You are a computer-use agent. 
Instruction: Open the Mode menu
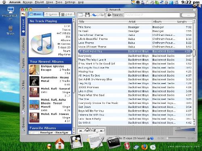tap(50, 2)
